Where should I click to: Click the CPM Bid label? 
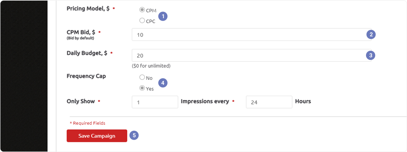coord(81,32)
